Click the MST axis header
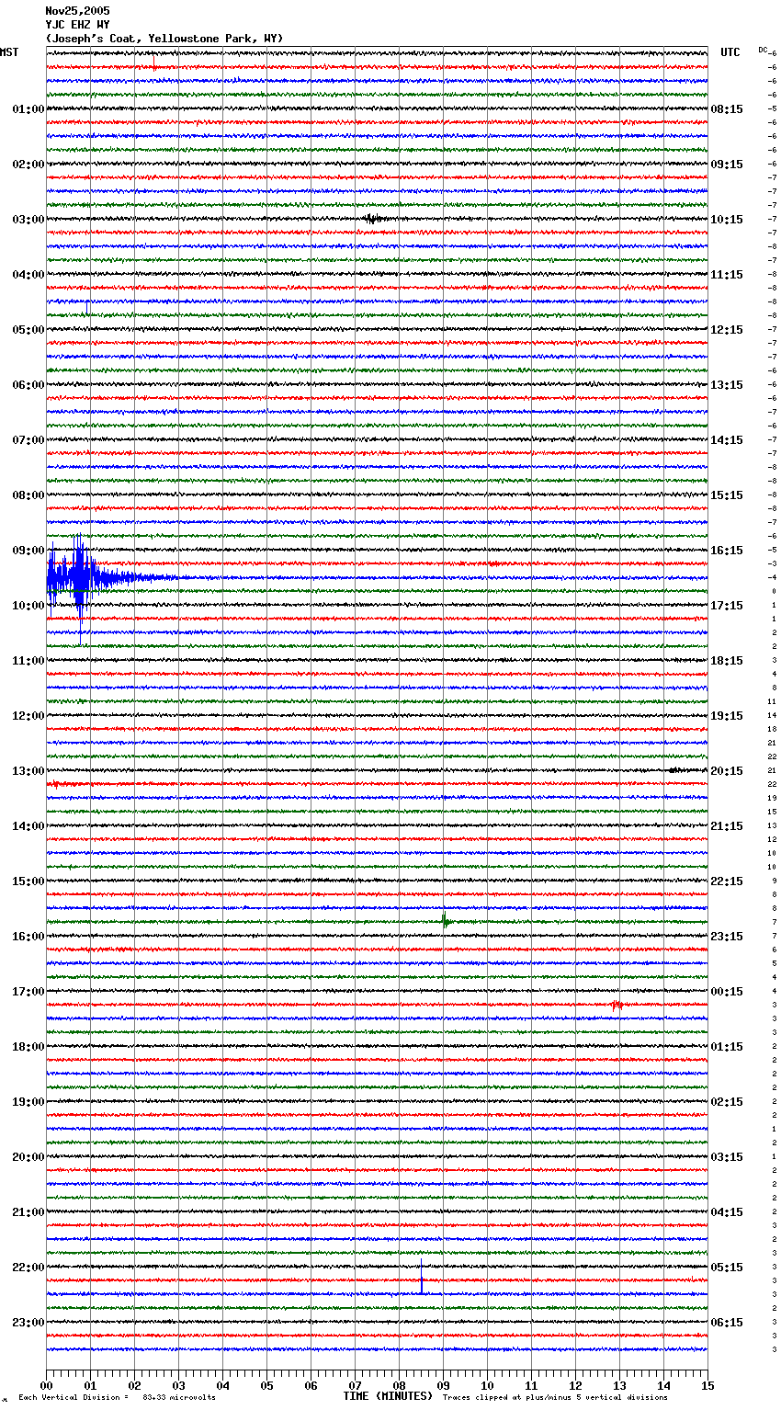Viewport: 781px width, 1410px height. click(9, 52)
